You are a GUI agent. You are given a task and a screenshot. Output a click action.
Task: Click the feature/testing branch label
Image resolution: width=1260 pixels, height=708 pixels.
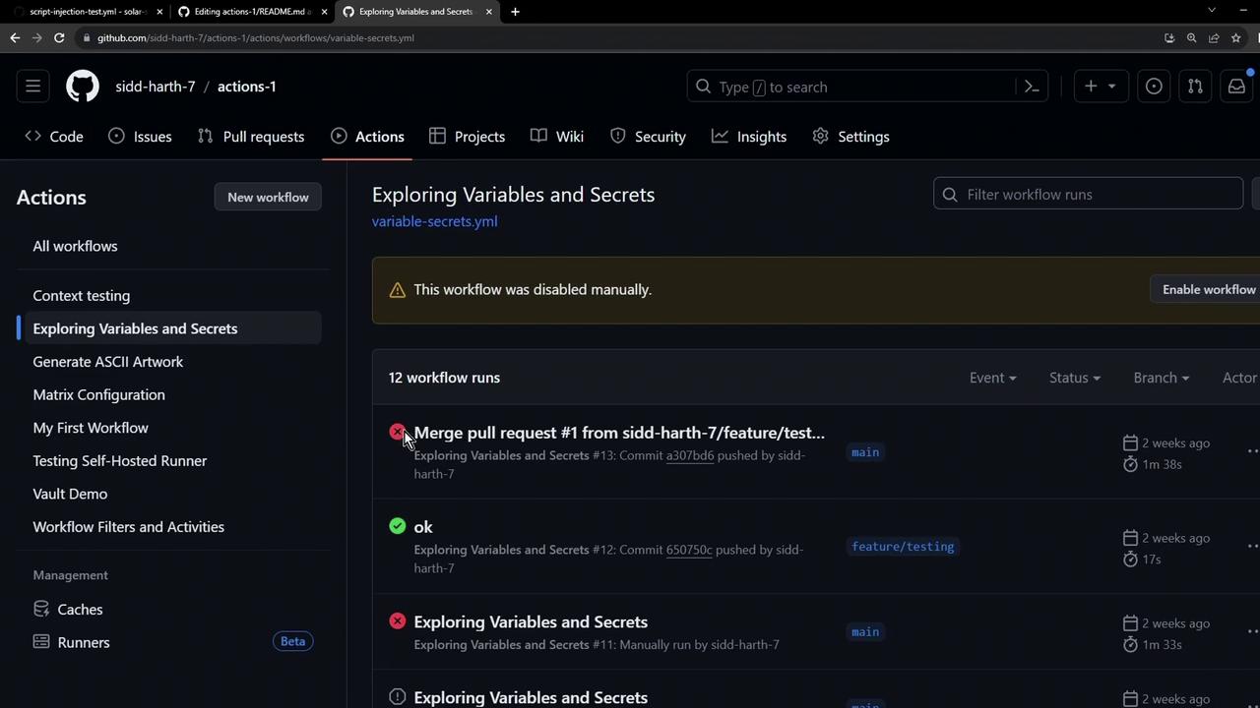pos(903,547)
